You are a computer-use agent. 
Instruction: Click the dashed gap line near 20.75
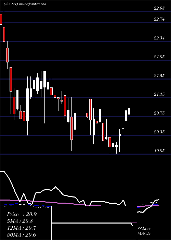pyautogui.click(x=81, y=113)
